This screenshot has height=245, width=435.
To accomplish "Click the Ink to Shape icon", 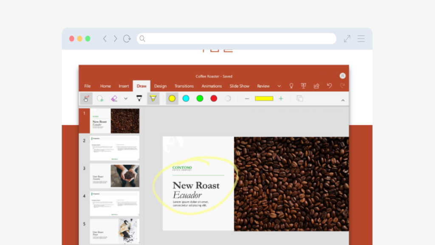I will pos(299,99).
